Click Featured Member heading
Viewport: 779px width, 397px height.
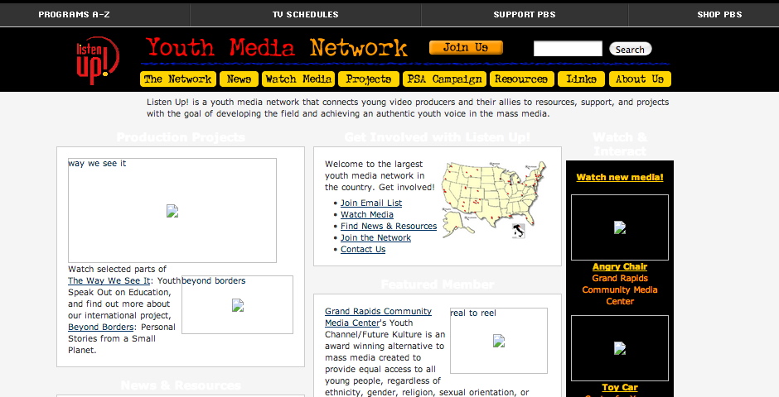[438, 285]
